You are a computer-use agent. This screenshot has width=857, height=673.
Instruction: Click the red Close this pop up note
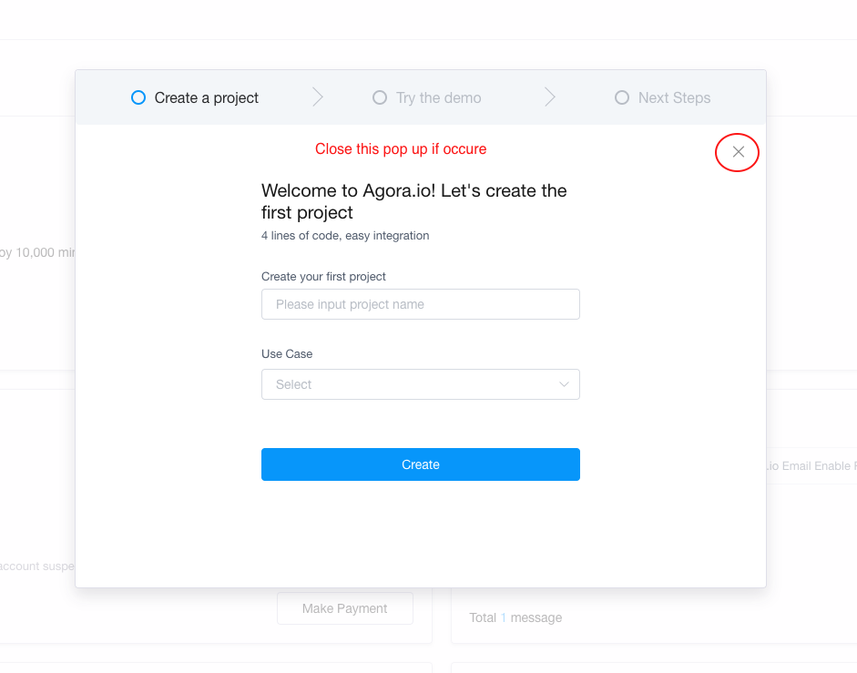(x=401, y=148)
